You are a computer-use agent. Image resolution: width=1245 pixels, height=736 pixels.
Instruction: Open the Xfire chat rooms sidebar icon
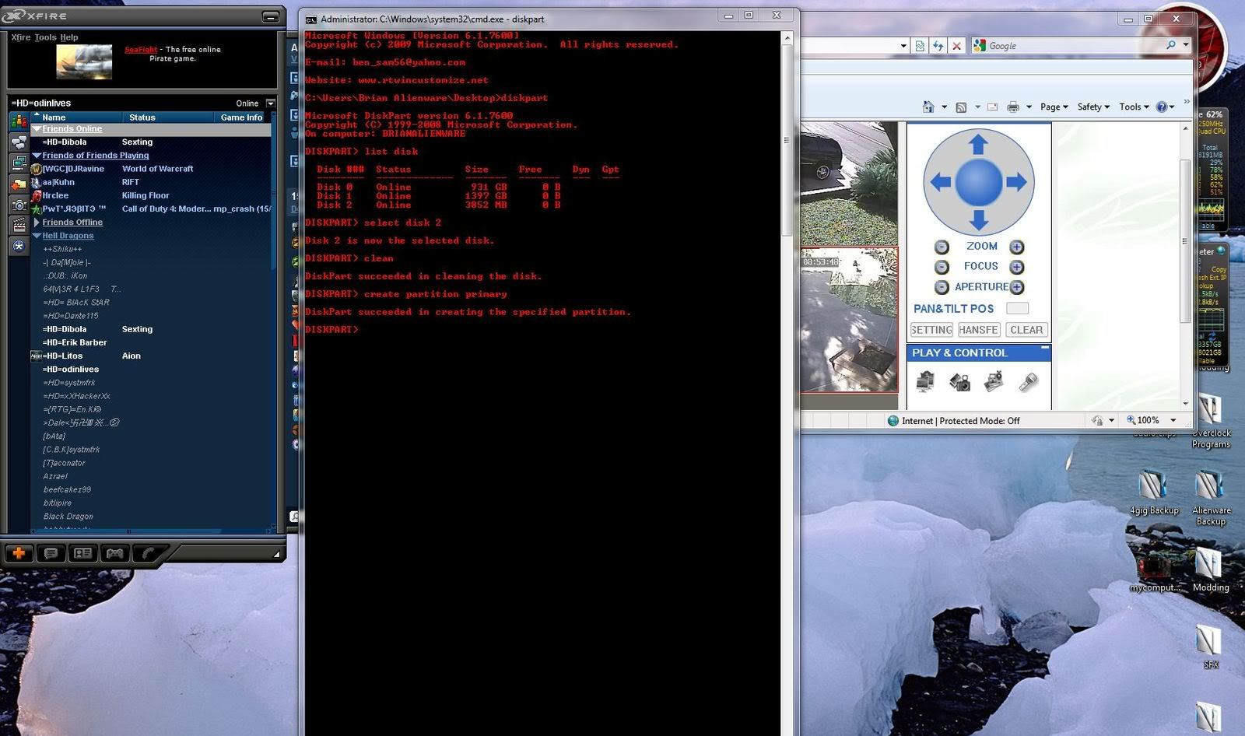tap(19, 142)
